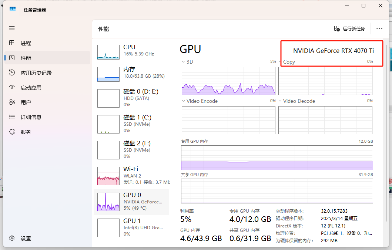Viewport: 392px width, 250px height.
Task: Click the PCI 总线 1 location value
Action: 346,233
